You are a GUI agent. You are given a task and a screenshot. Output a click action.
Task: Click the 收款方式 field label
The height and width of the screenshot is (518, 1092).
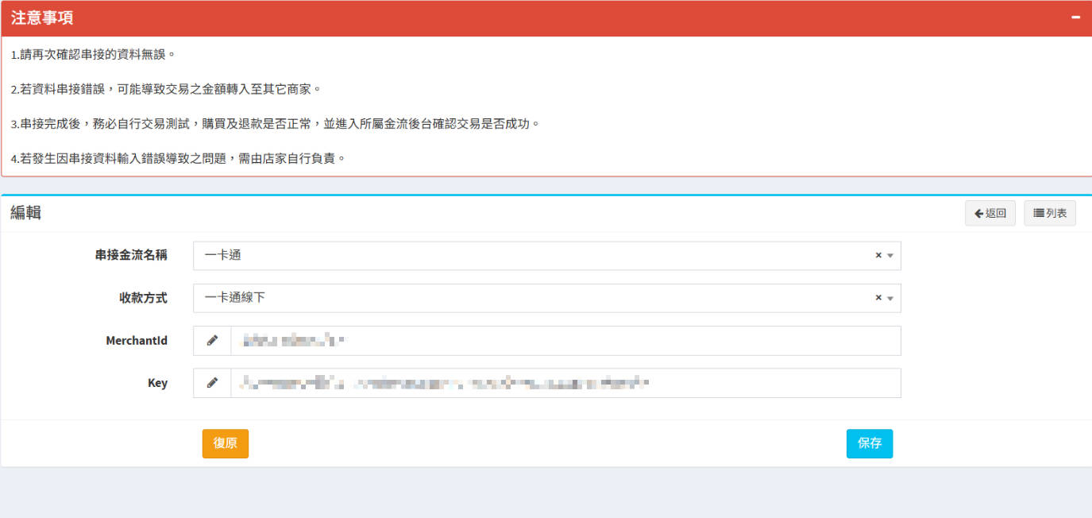coord(143,298)
